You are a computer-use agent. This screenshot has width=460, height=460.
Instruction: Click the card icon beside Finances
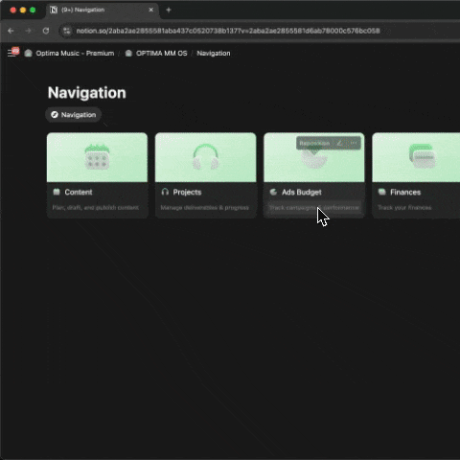[382, 192]
